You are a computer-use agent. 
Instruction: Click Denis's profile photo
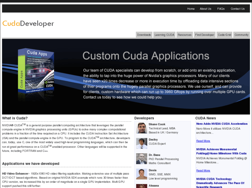tap(141, 174)
